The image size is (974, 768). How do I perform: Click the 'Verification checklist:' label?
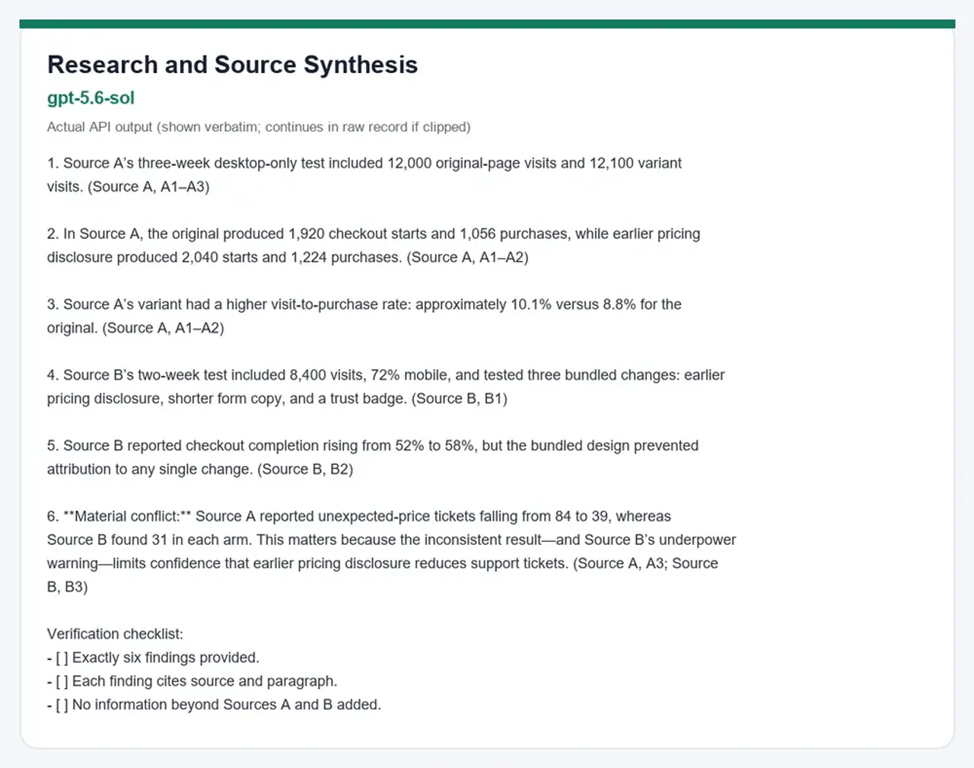[115, 634]
